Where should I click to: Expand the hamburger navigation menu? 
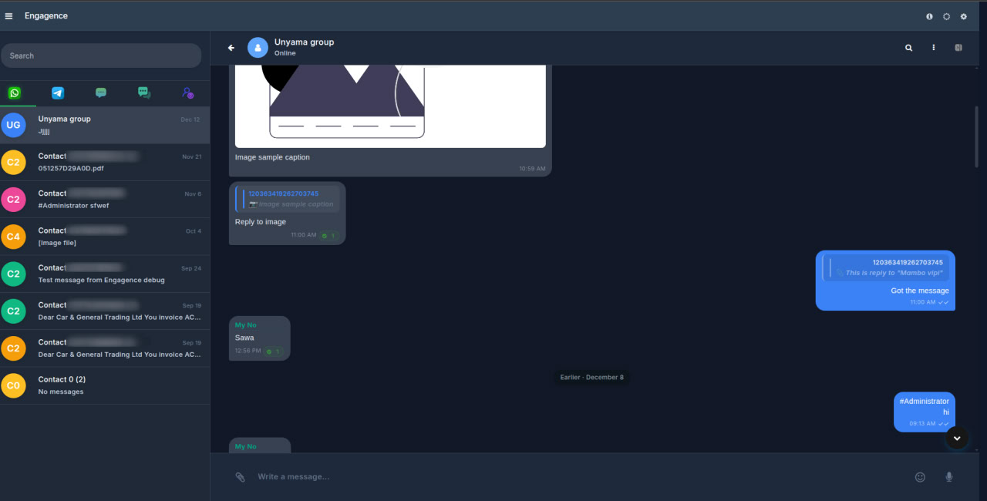[8, 15]
